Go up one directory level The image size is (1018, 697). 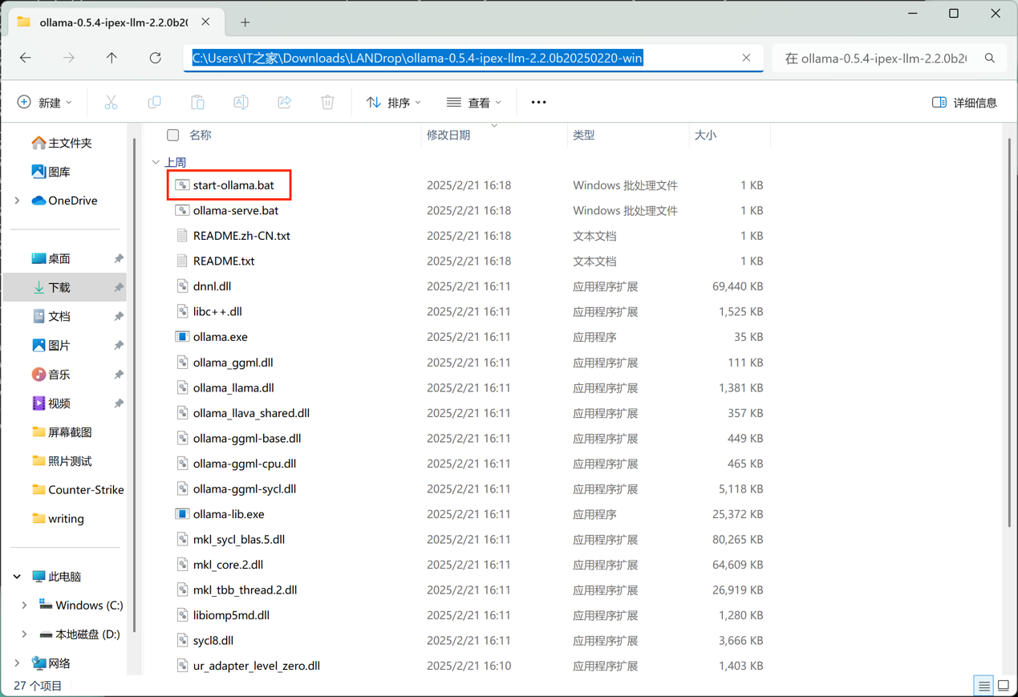click(112, 58)
